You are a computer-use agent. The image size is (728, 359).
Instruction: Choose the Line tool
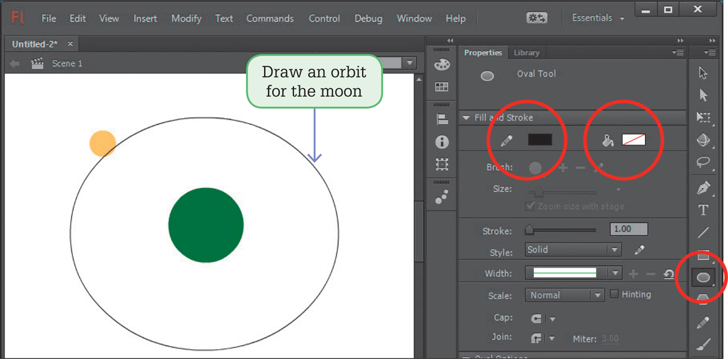(703, 232)
